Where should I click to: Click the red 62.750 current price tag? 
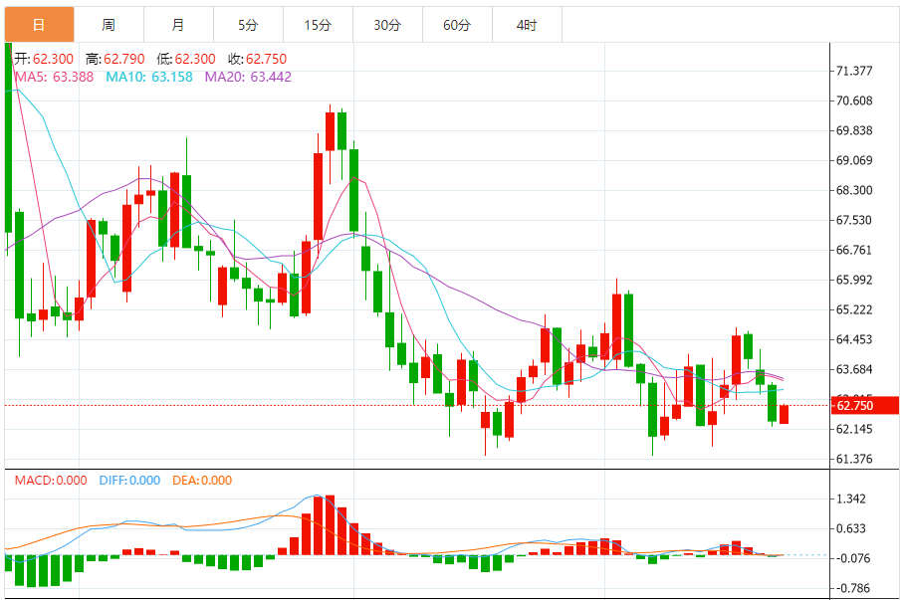click(x=864, y=405)
